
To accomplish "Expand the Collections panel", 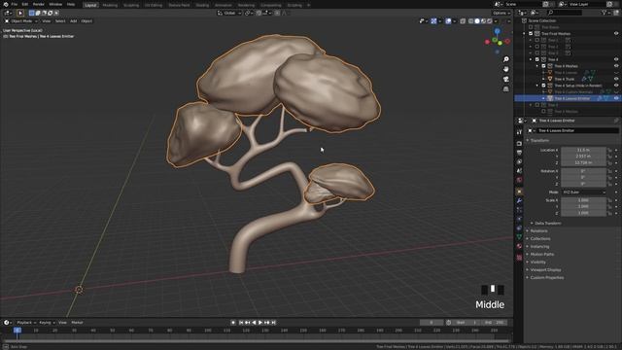I will pos(540,239).
